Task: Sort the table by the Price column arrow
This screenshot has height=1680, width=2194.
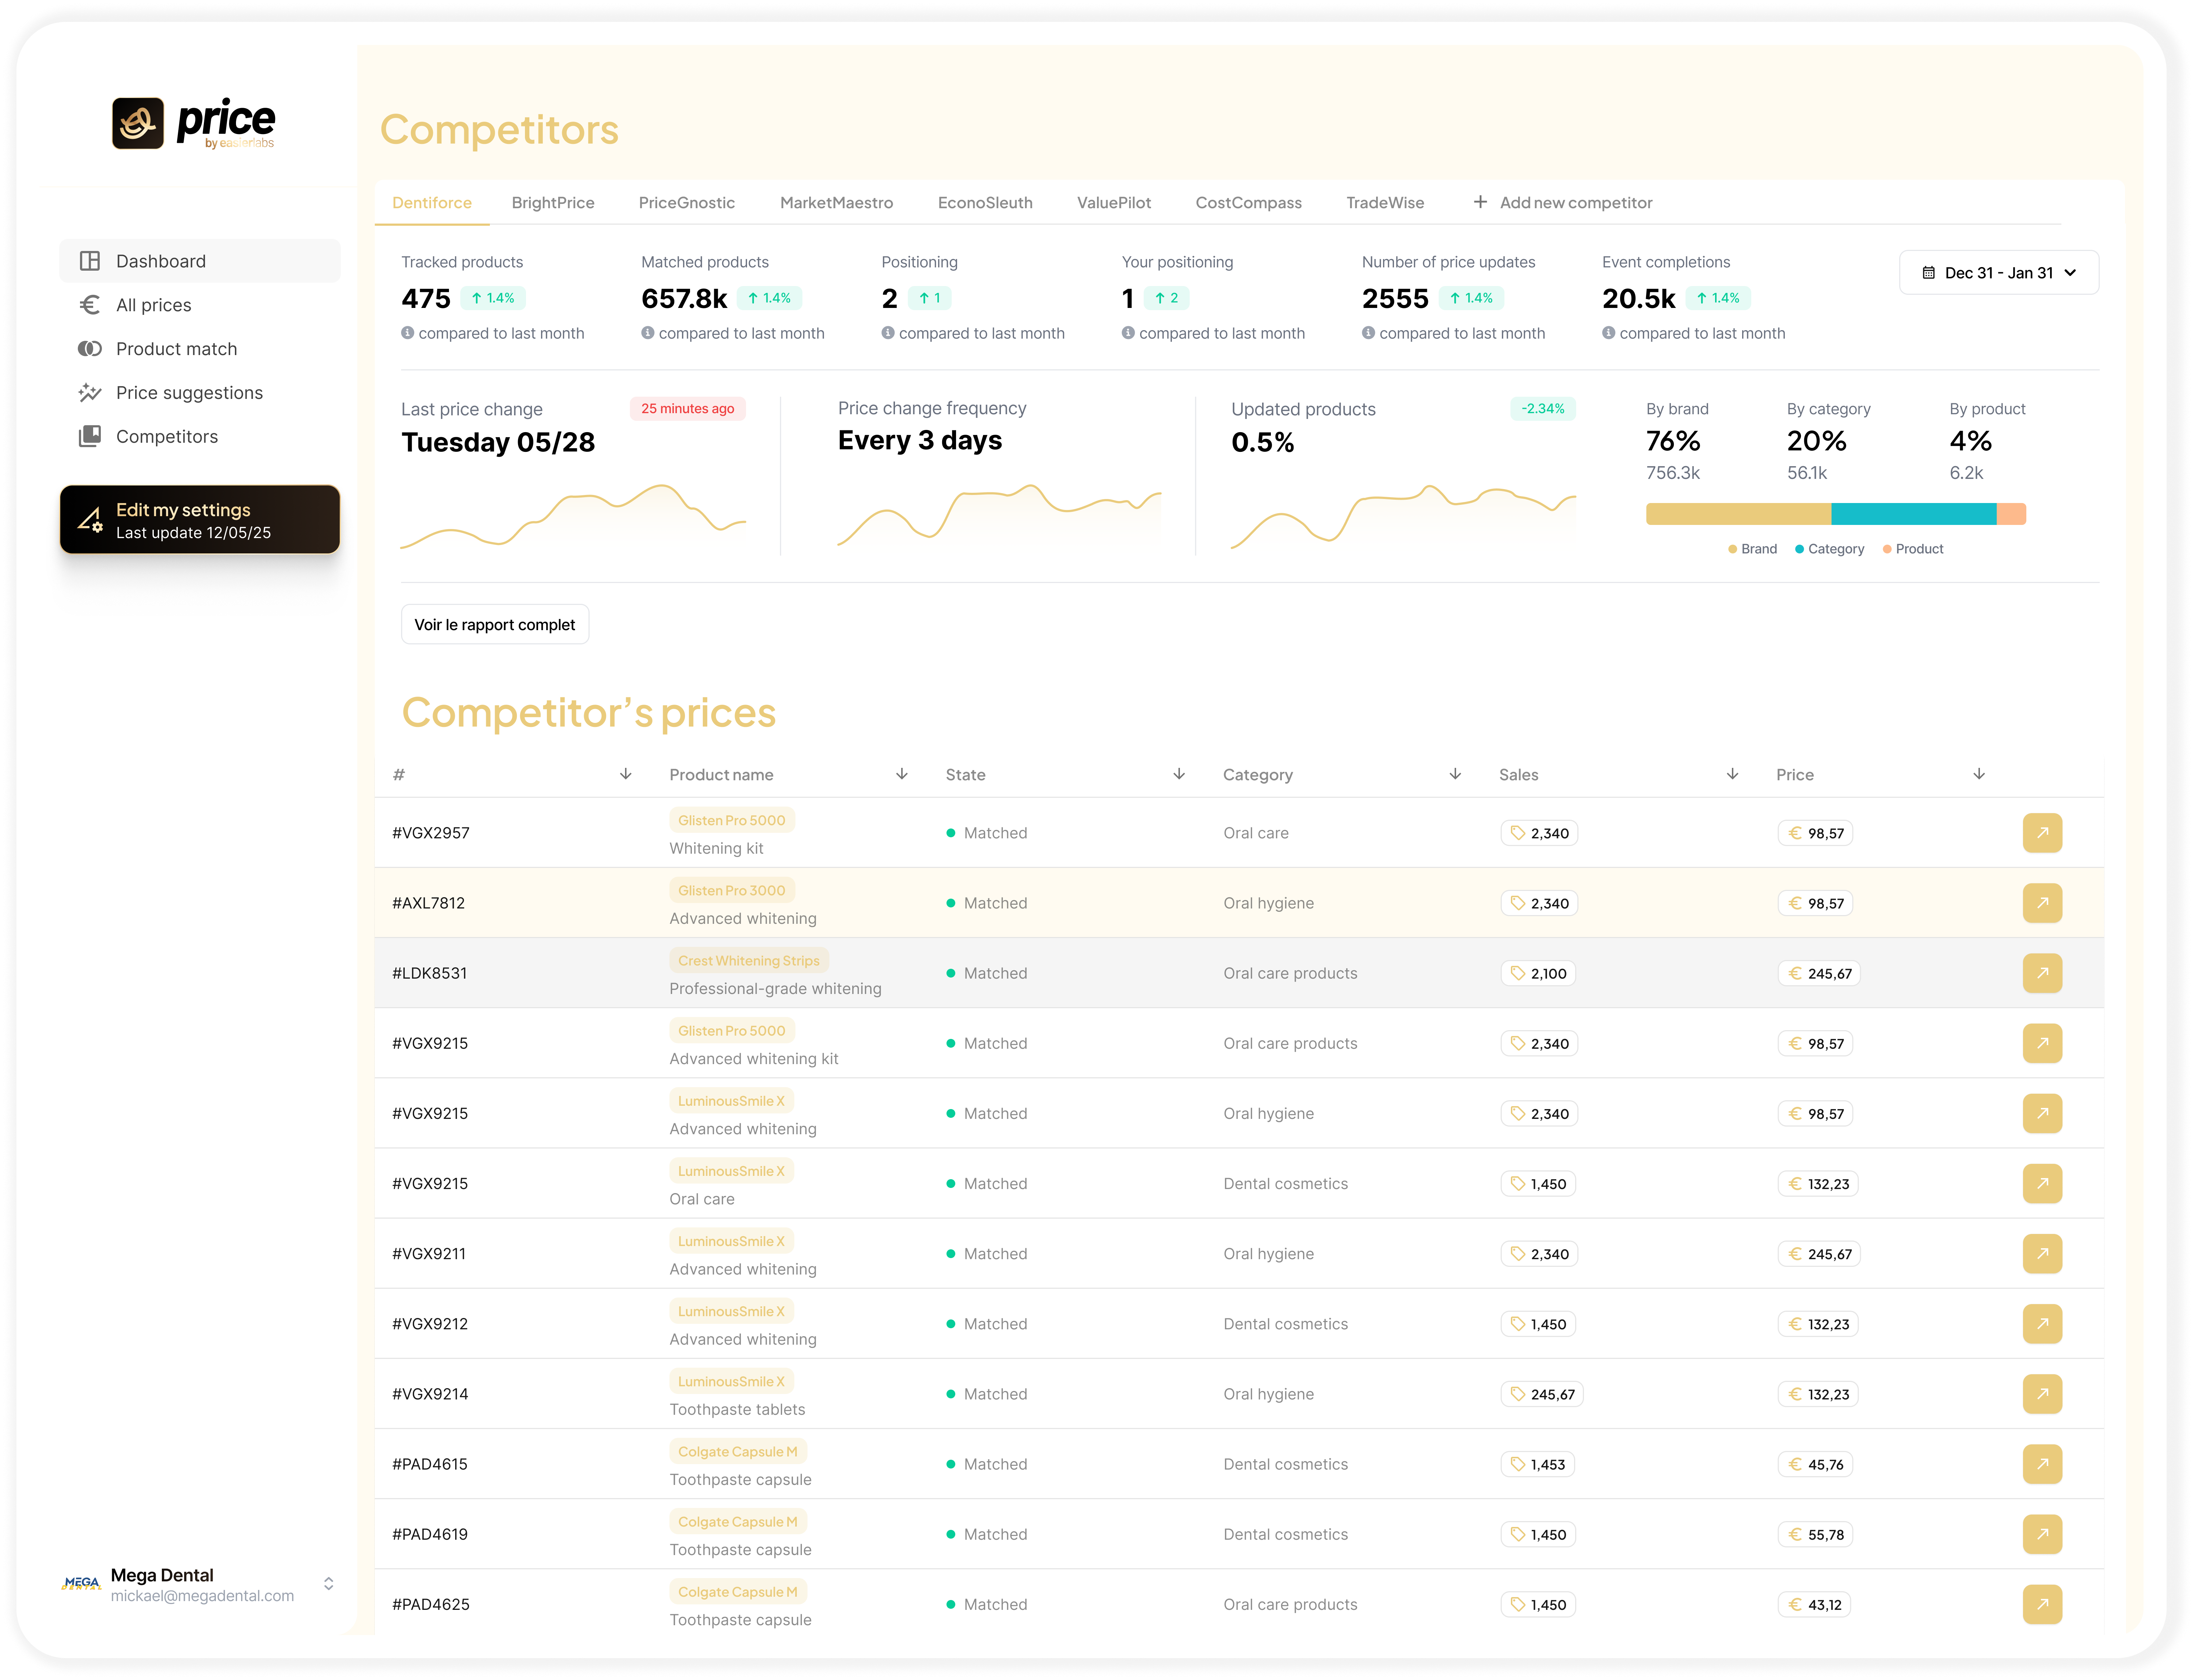Action: tap(1978, 774)
